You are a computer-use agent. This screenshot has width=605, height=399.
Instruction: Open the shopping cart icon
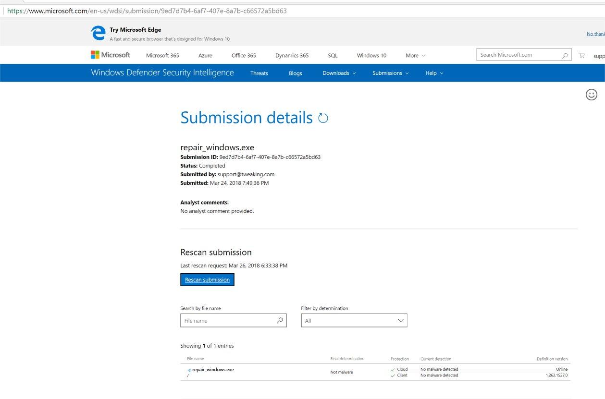tap(582, 55)
